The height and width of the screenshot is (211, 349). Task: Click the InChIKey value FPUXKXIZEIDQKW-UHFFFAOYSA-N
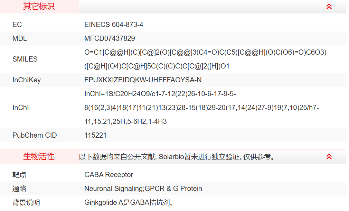click(143, 80)
